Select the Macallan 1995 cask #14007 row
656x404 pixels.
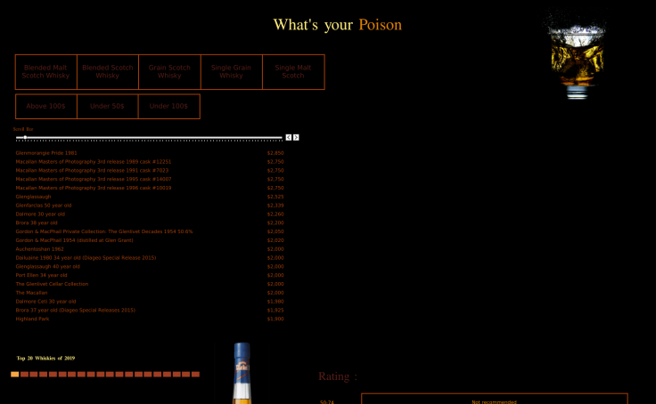click(150, 179)
